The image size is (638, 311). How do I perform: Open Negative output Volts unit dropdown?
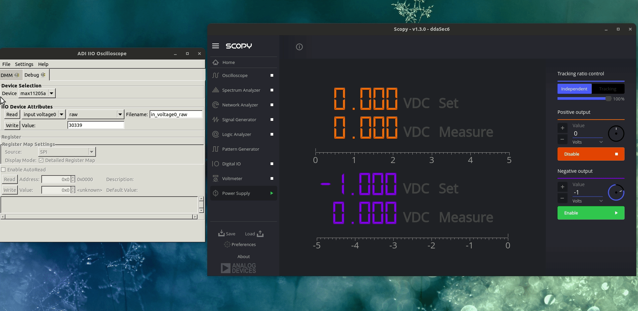pyautogui.click(x=588, y=201)
